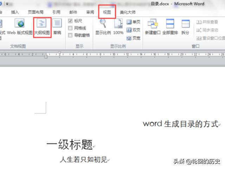Click the line '人生若只如初见'

tap(84, 159)
